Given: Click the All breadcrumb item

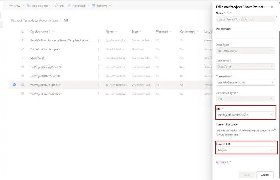Looking at the screenshot, I should (66, 20).
